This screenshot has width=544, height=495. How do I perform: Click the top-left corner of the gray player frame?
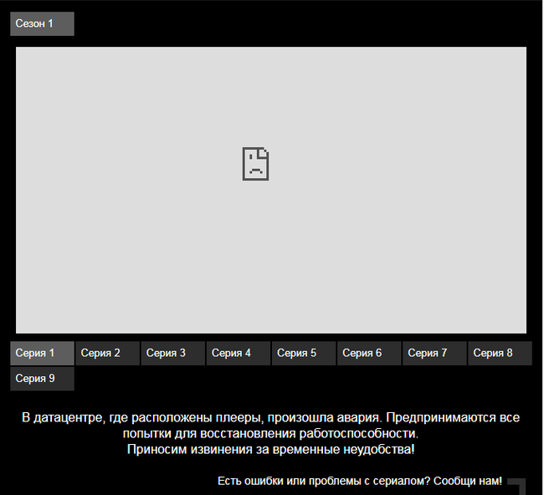pyautogui.click(x=19, y=50)
